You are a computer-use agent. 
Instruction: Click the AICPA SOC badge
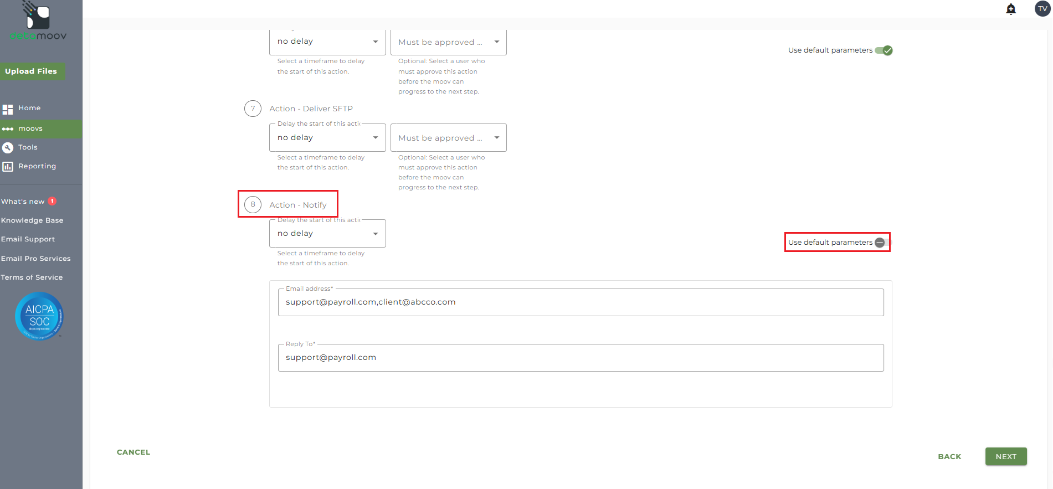(39, 316)
